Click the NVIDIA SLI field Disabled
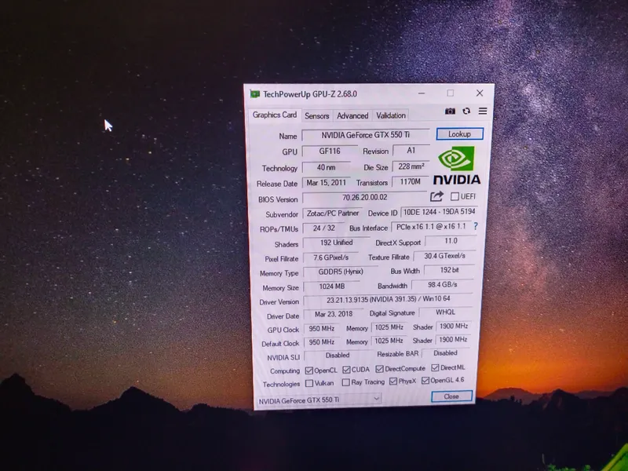 click(x=338, y=356)
